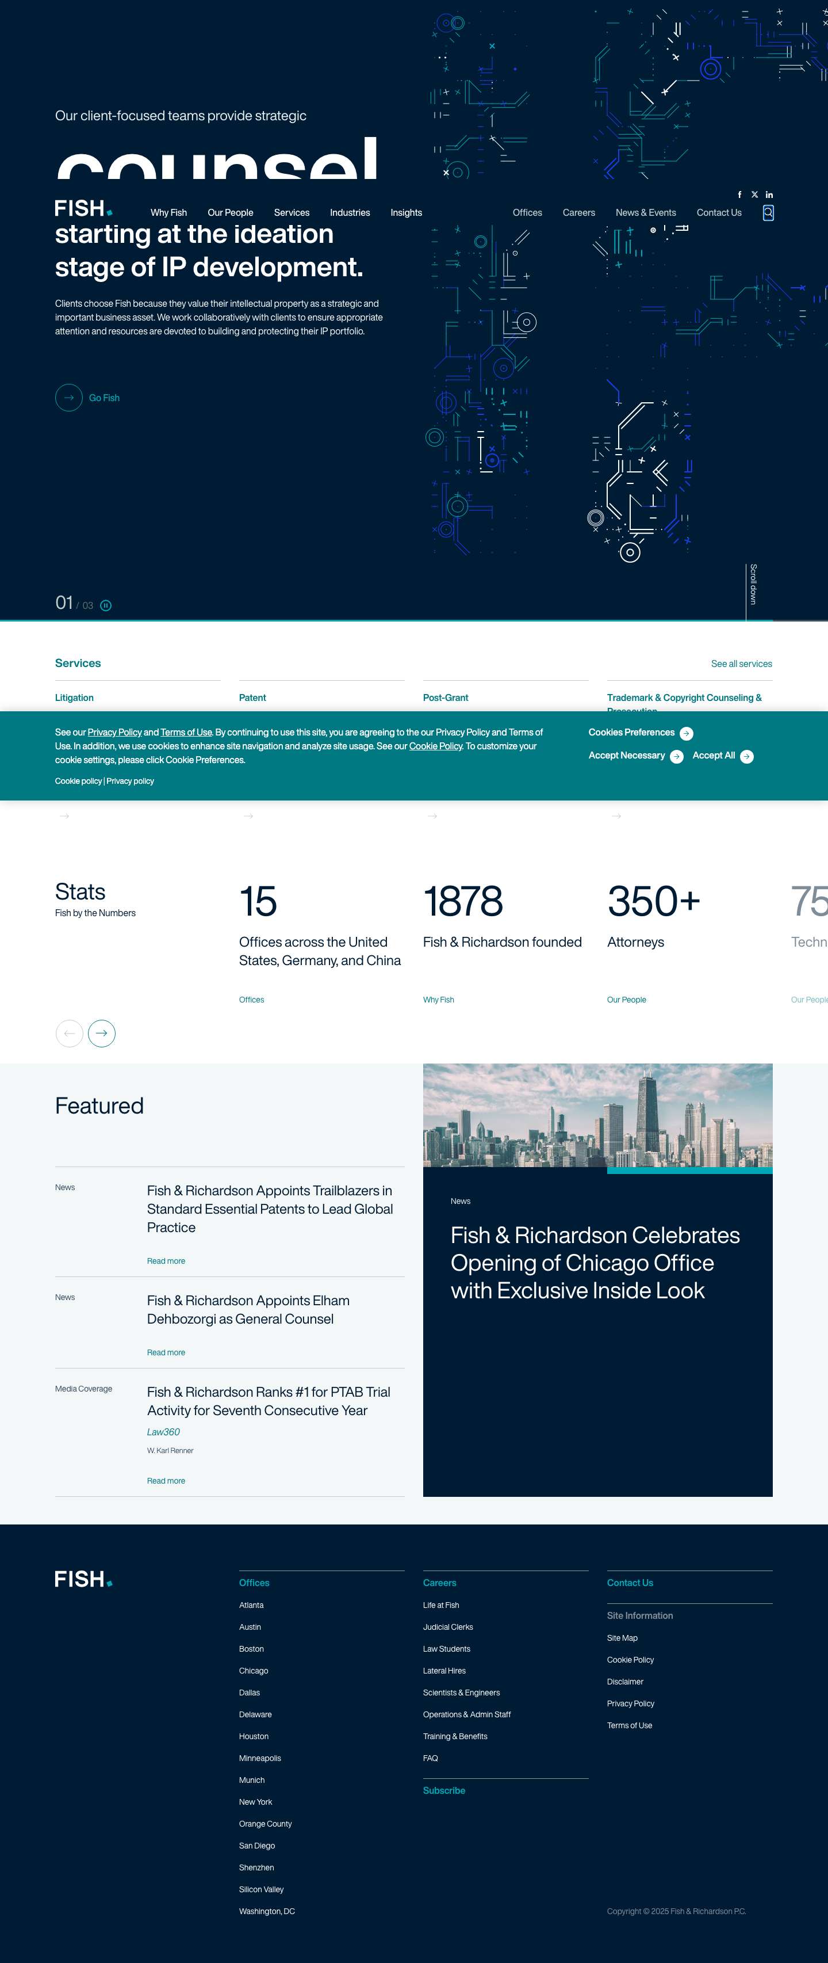The image size is (828, 1963).
Task: Click the arrow under the Litigation service card
Action: click(65, 816)
